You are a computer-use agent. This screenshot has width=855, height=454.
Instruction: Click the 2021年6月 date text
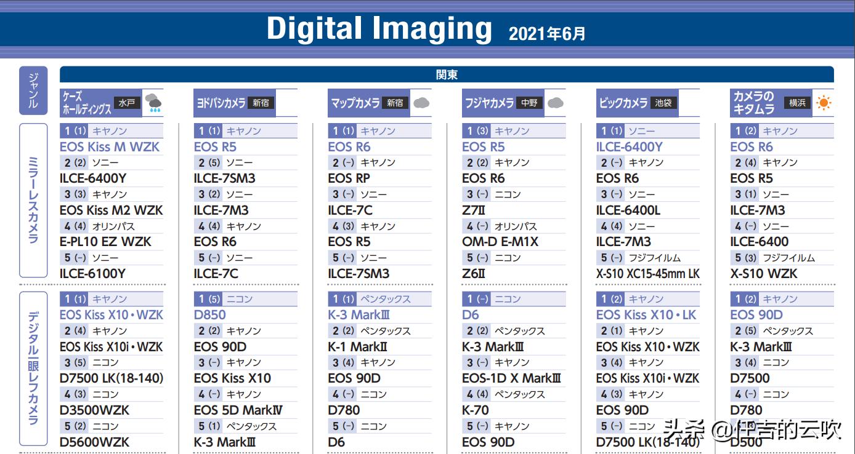(547, 33)
